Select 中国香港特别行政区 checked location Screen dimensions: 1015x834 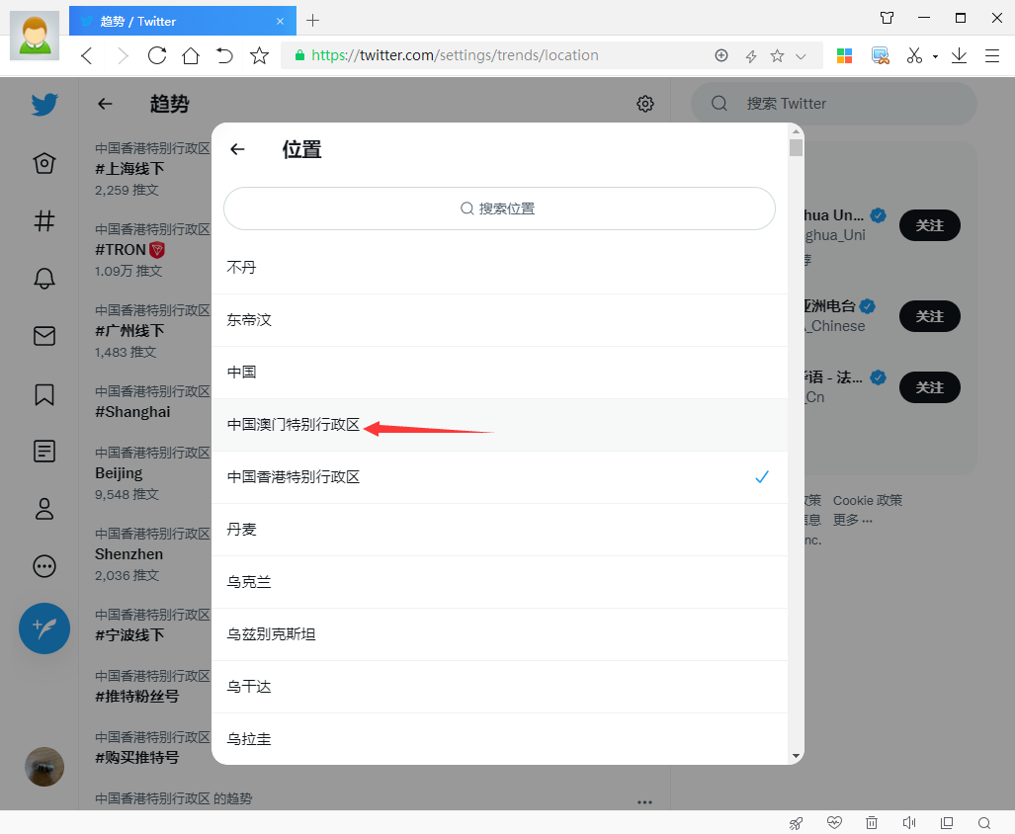[x=499, y=477]
